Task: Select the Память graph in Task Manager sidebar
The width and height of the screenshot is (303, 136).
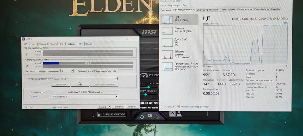Action: 167,31
